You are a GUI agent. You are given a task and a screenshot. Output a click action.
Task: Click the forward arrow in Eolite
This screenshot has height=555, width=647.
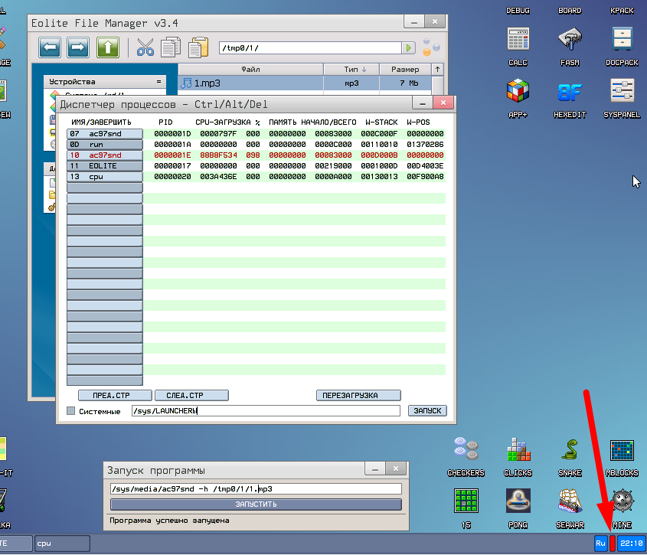point(79,47)
